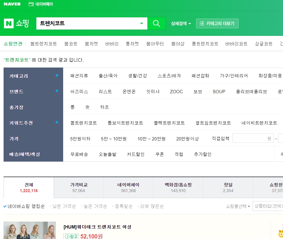Screen dimensions: 283x239
Task: Select related keyword 싱글코트
Action: pos(264,44)
